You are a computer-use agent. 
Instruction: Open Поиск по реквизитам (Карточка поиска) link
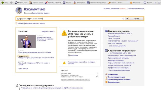pyautogui.click(x=31, y=23)
